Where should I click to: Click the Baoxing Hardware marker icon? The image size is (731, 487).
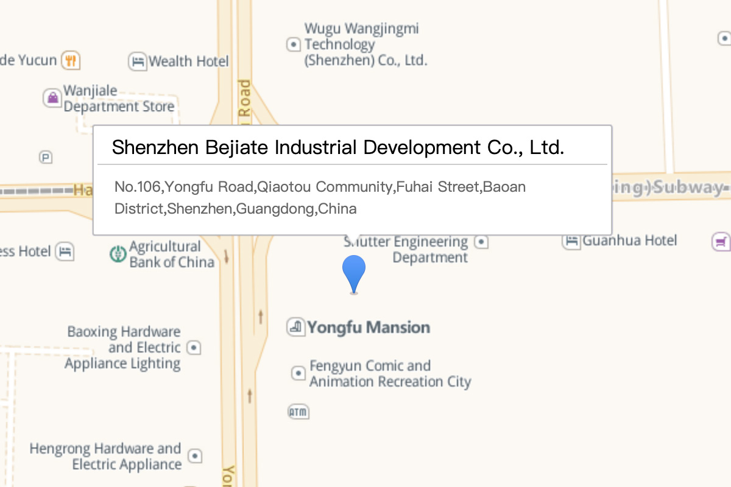coord(194,348)
